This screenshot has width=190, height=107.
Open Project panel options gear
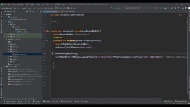point(38,11)
